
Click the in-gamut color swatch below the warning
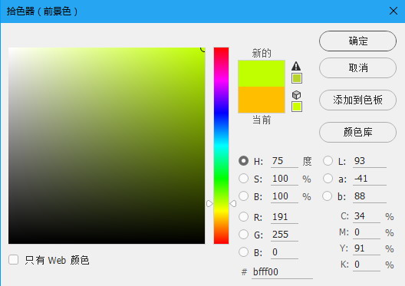pyautogui.click(x=297, y=78)
